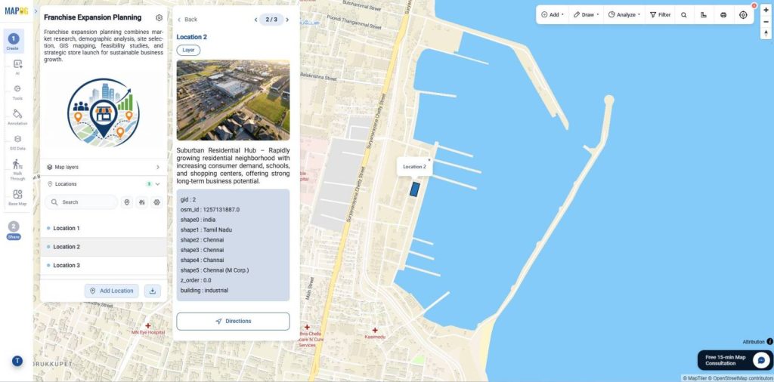Image resolution: width=774 pixels, height=382 pixels.
Task: Click the map search magnifier icon
Action: [683, 15]
